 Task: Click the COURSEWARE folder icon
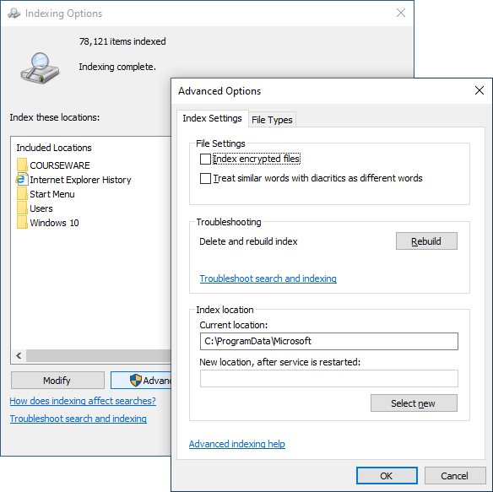(x=22, y=165)
